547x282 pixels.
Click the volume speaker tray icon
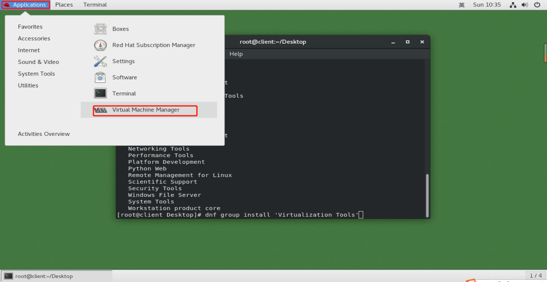525,5
